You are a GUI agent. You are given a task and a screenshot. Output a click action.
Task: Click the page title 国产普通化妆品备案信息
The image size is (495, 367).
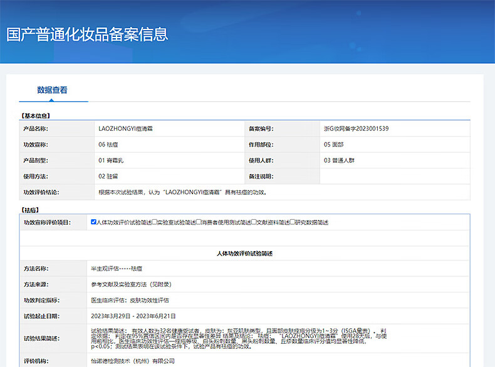pyautogui.click(x=87, y=34)
